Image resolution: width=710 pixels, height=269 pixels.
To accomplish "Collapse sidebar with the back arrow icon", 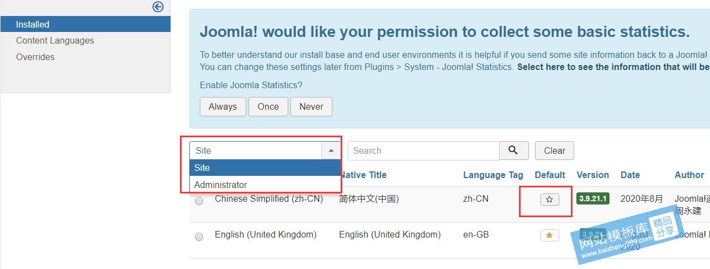I will 158,7.
